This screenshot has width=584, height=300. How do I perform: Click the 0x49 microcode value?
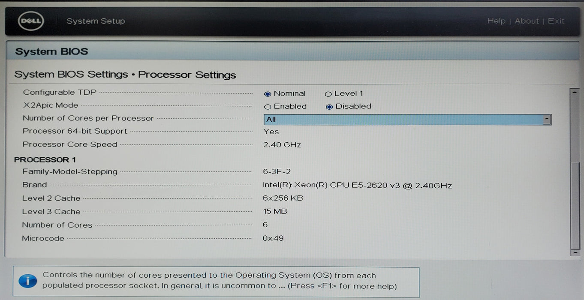point(273,238)
